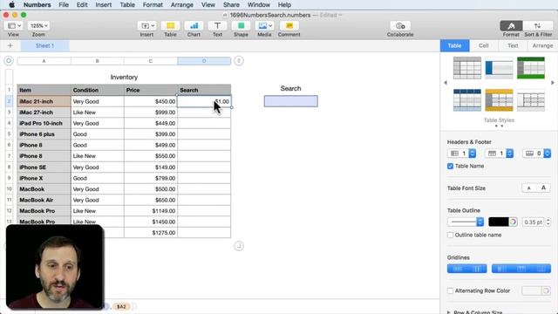Adjust the 0.35 pt outline stepper

[548, 222]
